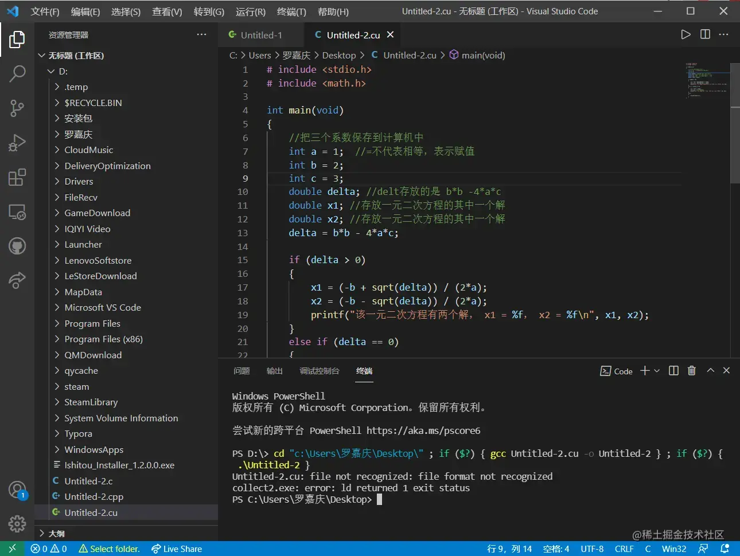The height and width of the screenshot is (556, 740).
Task: Split the terminal pane
Action: [x=674, y=371]
